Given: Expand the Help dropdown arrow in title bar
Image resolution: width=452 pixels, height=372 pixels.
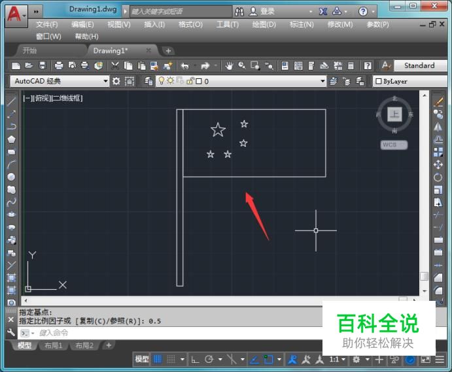Looking at the screenshot, I should tap(374, 12).
